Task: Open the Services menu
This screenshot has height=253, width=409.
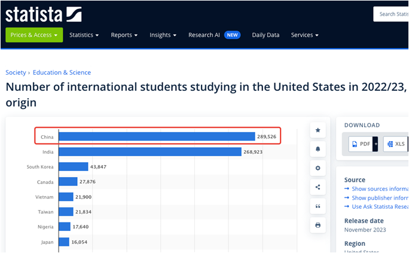Action: 305,35
